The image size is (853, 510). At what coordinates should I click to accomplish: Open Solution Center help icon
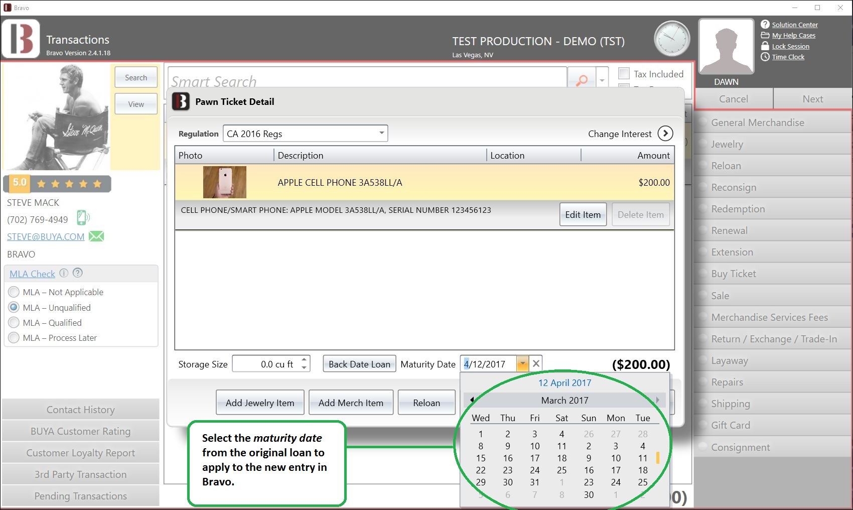(765, 24)
